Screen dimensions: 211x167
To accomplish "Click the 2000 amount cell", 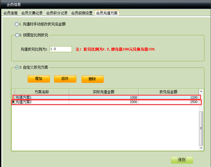I will [104, 102].
